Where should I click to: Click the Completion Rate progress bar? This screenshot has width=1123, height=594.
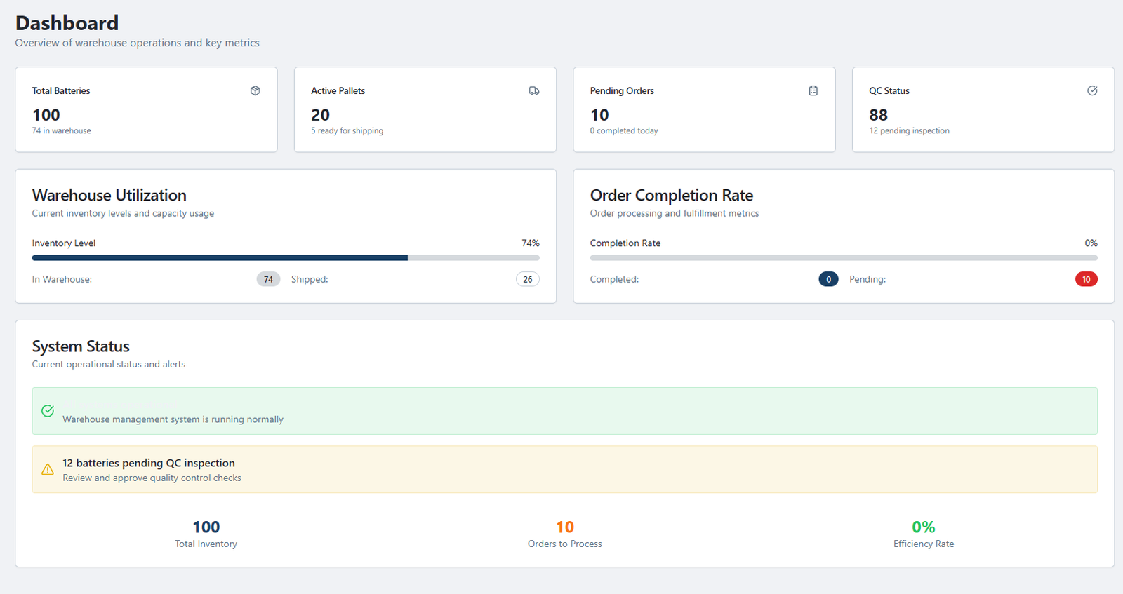[x=844, y=258]
